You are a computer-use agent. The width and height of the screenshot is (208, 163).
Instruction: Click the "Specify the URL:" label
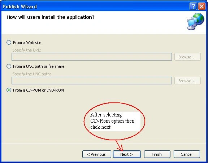tap(27, 50)
